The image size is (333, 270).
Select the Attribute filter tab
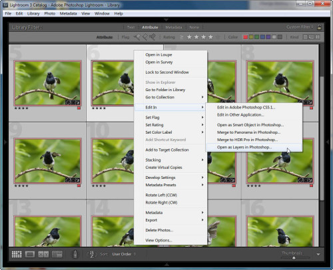150,27
